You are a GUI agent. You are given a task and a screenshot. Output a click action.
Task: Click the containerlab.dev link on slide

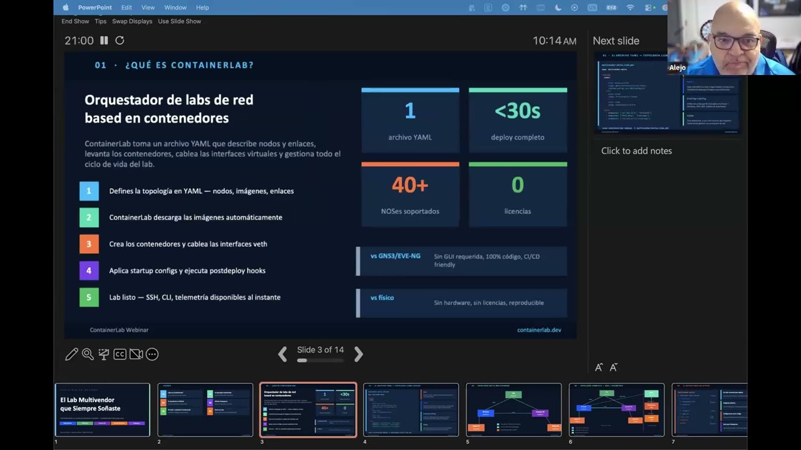(x=539, y=330)
